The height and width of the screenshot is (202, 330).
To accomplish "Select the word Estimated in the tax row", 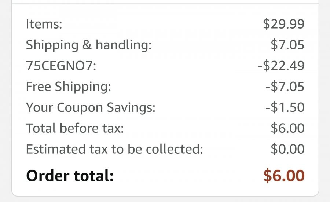I will 56,149.
